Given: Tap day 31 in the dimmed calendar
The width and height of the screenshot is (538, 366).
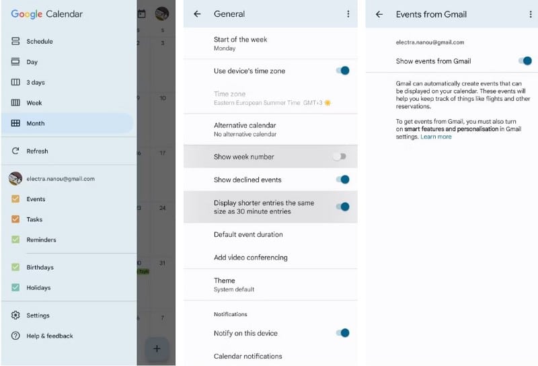Looking at the screenshot, I should coord(162,263).
